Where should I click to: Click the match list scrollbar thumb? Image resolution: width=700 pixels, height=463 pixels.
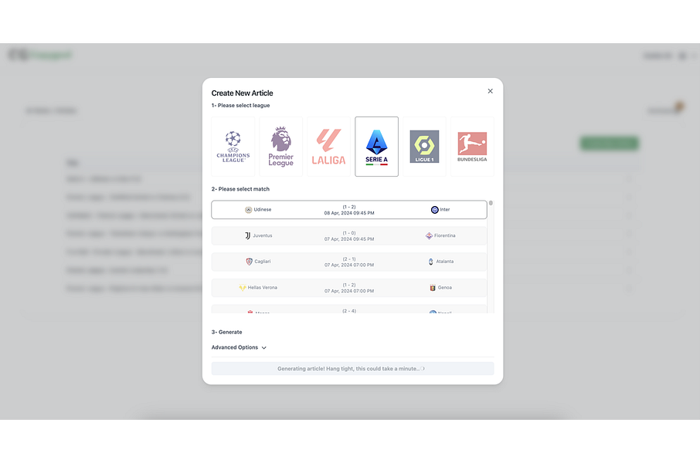(491, 203)
